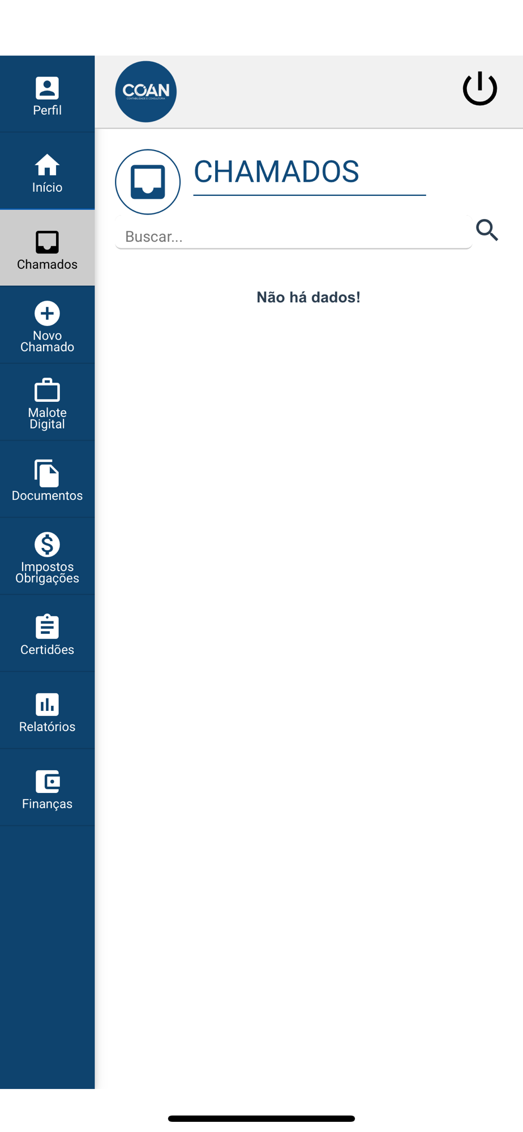Viewport: 523px width, 1132px height.
Task: Select the Documentos menu label
Action: (x=47, y=495)
